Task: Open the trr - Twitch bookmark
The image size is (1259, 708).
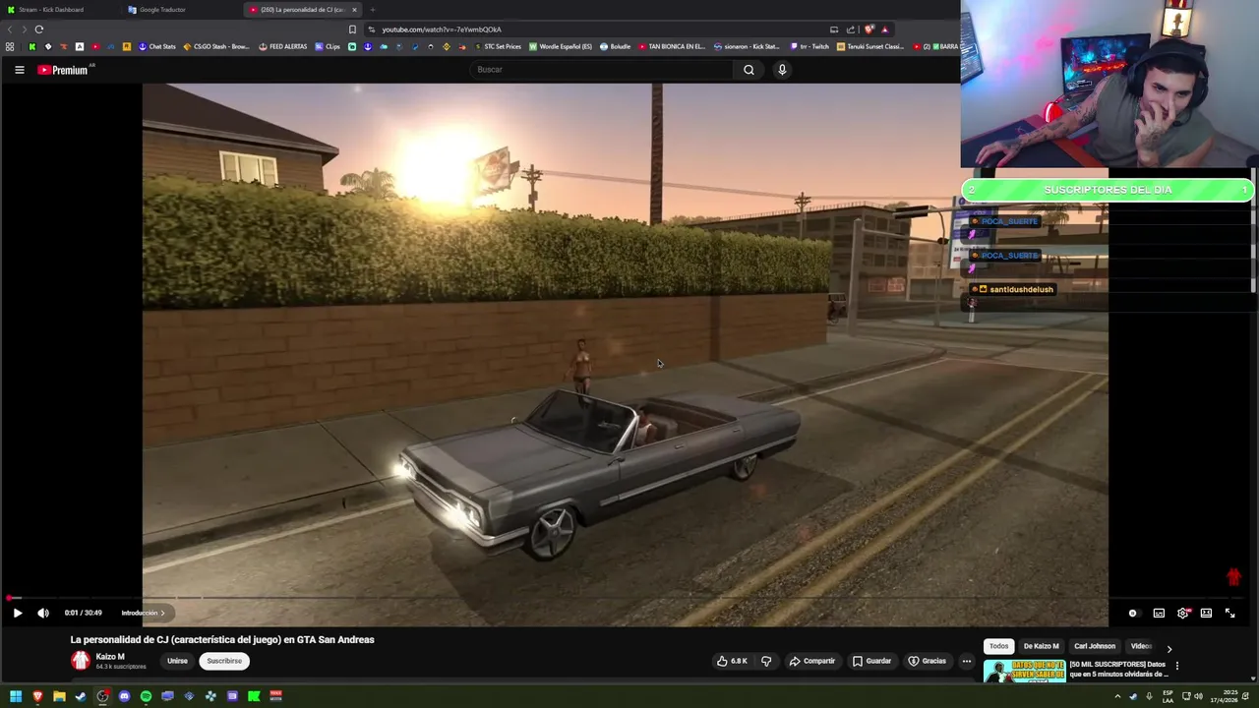Action: pyautogui.click(x=809, y=46)
